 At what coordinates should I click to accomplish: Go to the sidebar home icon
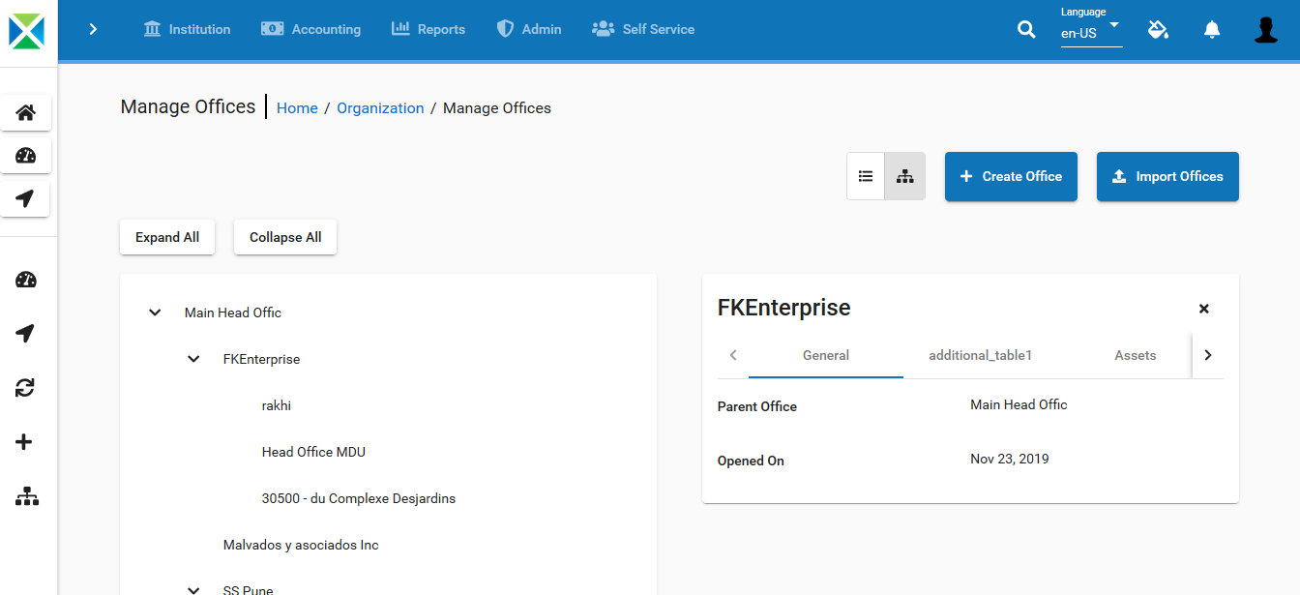[26, 112]
